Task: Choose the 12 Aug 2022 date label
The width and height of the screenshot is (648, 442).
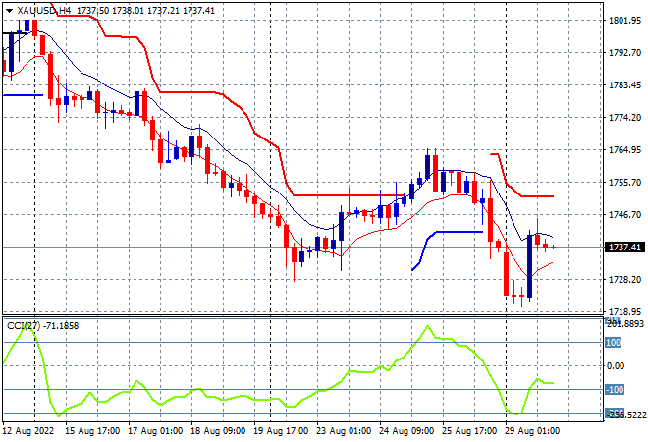Action: coord(28,431)
